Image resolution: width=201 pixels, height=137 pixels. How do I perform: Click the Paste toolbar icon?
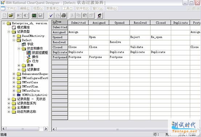(x=85, y=16)
